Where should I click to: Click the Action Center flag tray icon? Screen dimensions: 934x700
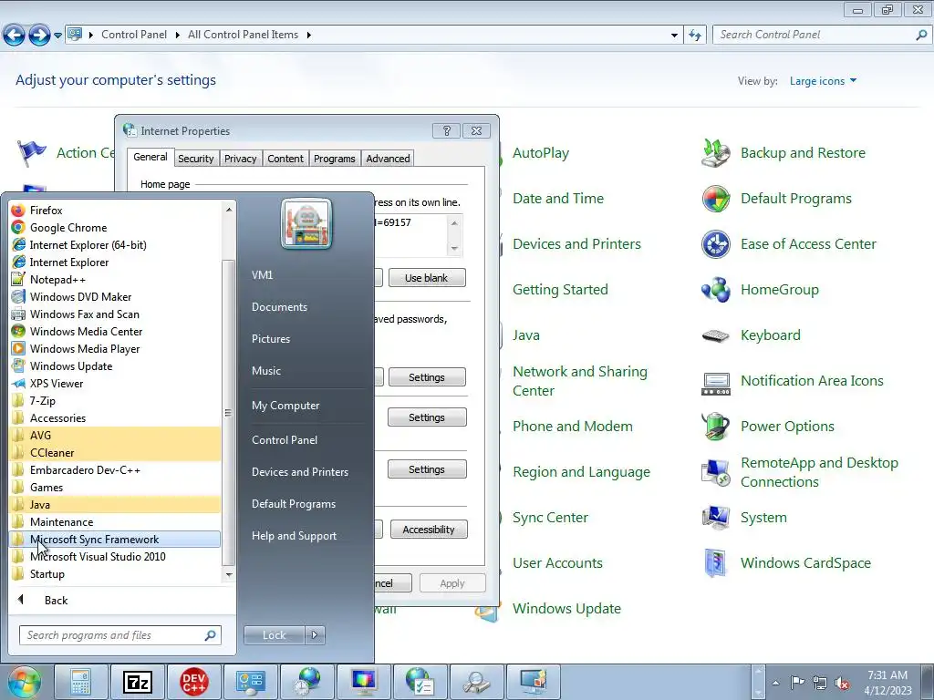[x=797, y=683]
